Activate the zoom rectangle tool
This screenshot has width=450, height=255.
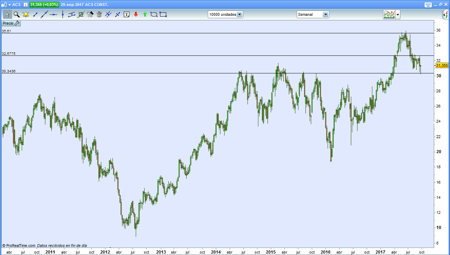pos(163,14)
